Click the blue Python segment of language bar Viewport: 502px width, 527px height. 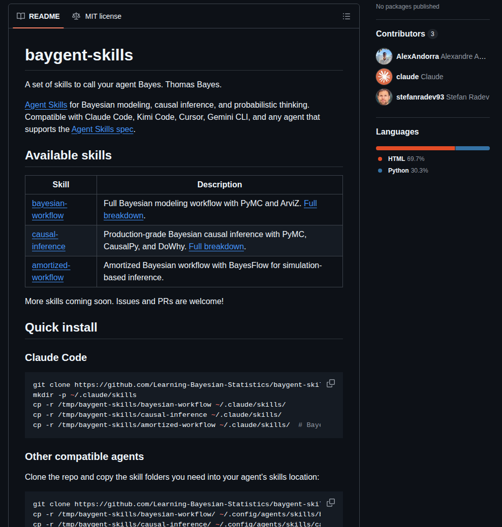(473, 148)
